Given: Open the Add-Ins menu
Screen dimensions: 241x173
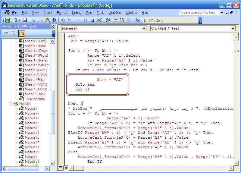Looking at the screenshot, I should click(x=115, y=13).
